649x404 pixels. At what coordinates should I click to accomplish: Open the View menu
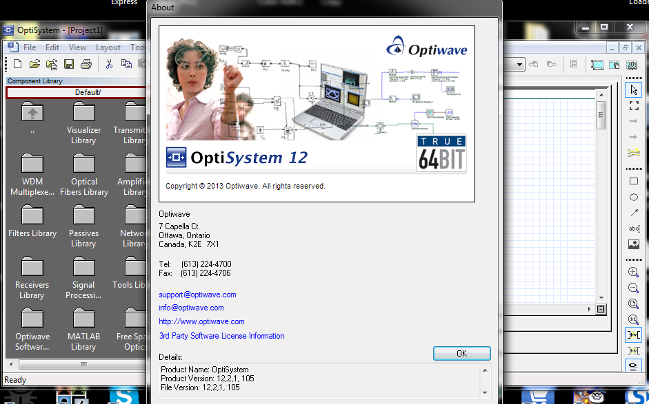77,47
